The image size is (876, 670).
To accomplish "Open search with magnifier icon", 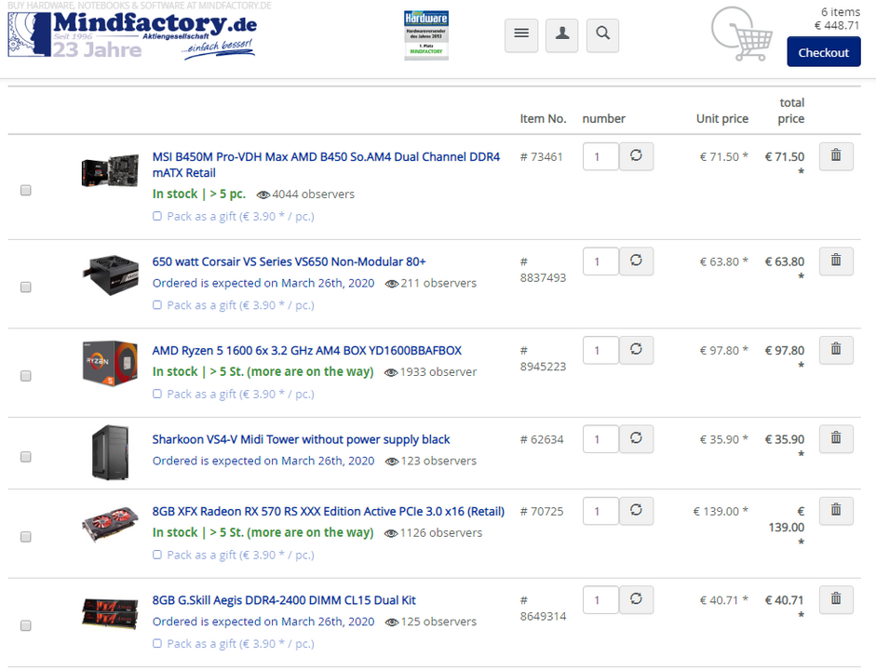I will [x=603, y=35].
